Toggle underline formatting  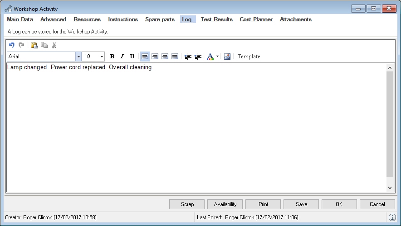132,56
